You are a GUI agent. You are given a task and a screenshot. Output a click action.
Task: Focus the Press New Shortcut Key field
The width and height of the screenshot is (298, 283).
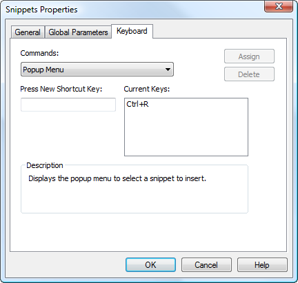coord(68,105)
